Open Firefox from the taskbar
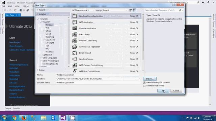Image resolution: width=216 pixels, height=121 pixels. tap(24, 118)
